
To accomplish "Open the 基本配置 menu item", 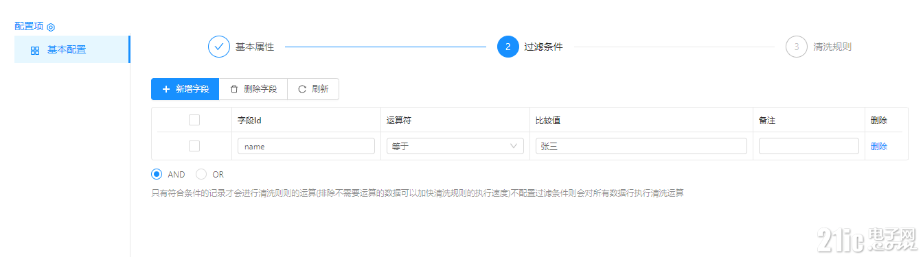I will [x=71, y=50].
